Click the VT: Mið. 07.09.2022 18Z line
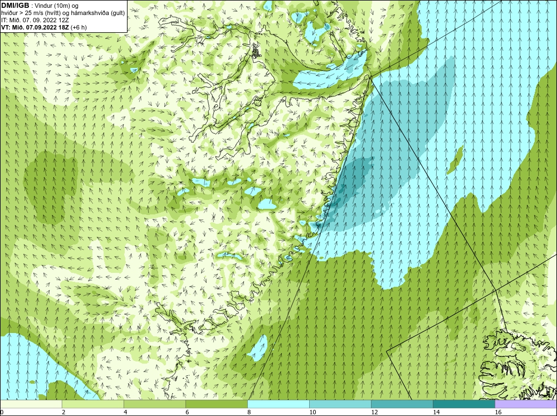This screenshot has height=416, width=557. pyautogui.click(x=43, y=27)
